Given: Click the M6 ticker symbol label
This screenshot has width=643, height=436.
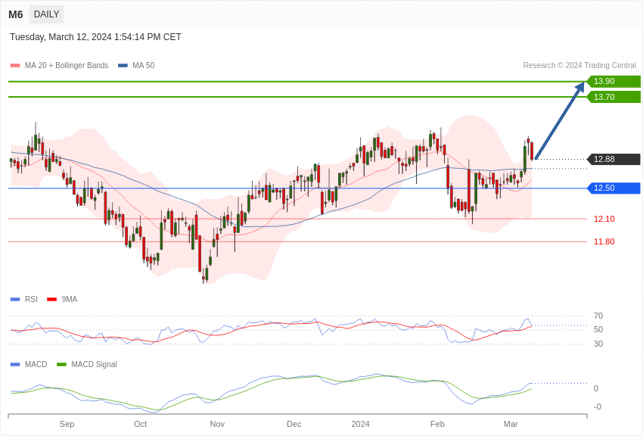Looking at the screenshot, I should [15, 14].
